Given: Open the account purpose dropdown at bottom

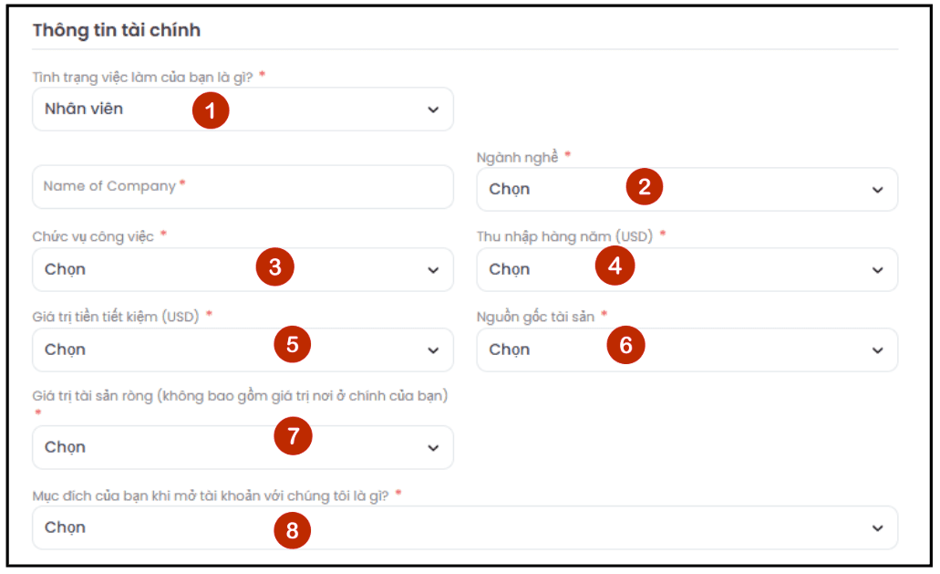Looking at the screenshot, I should point(465,527).
